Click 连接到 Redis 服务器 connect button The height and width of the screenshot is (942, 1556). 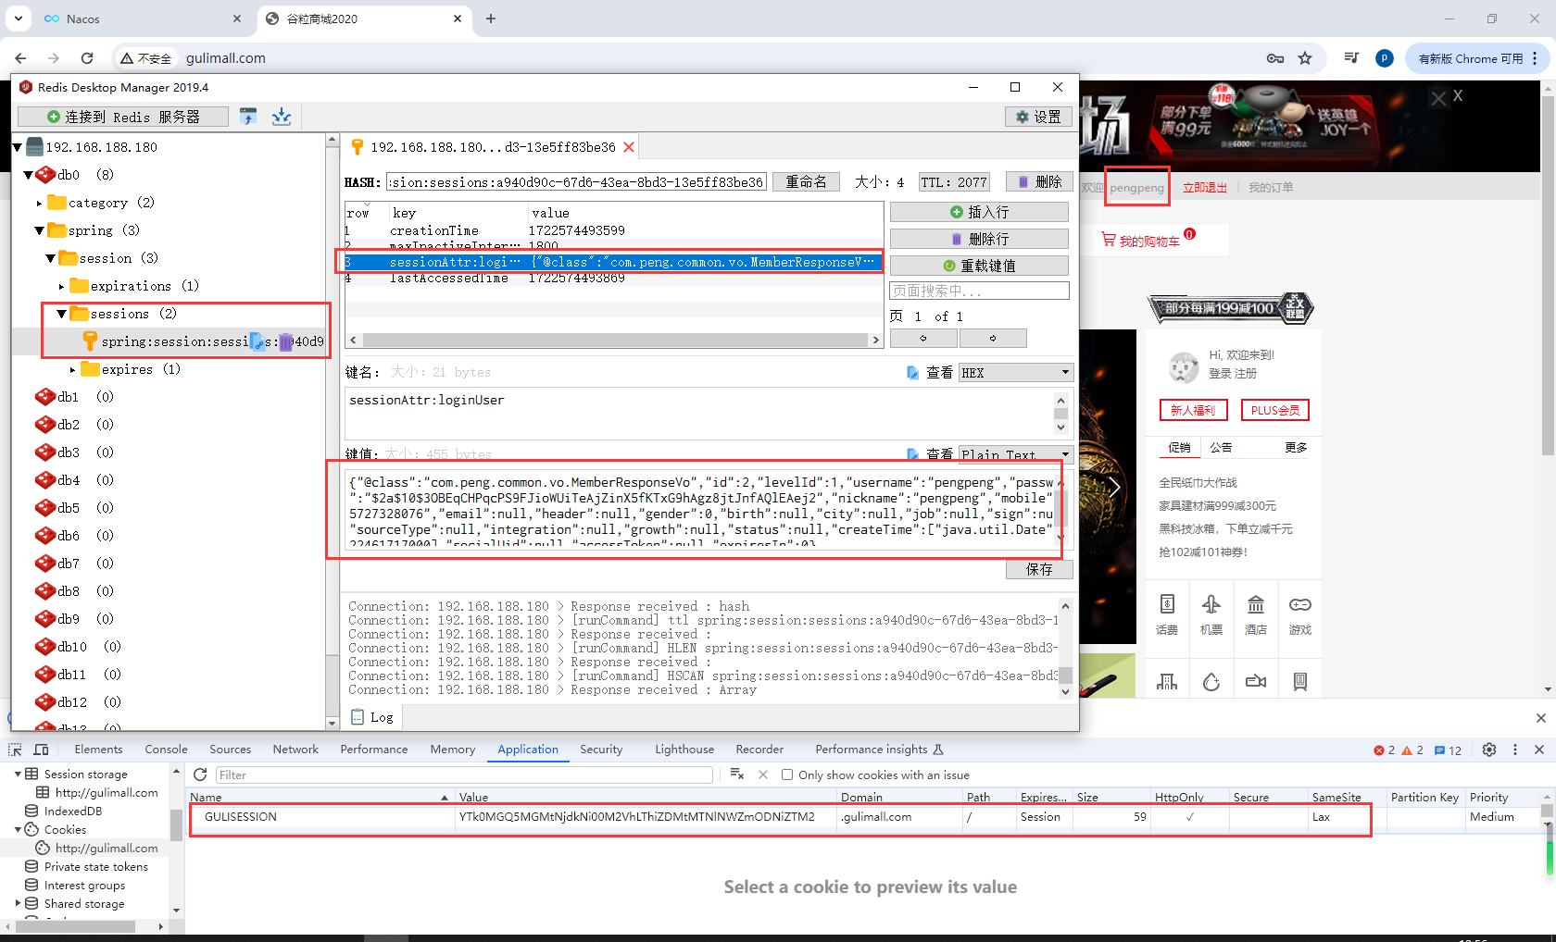pyautogui.click(x=123, y=117)
